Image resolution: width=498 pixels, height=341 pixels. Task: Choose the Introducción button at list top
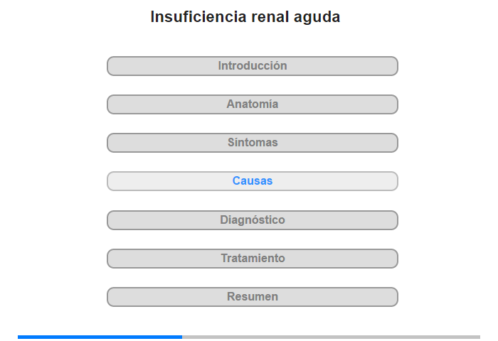click(252, 66)
